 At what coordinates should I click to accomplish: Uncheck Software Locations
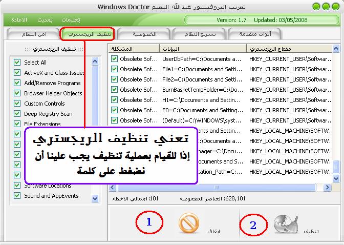[x=17, y=186]
